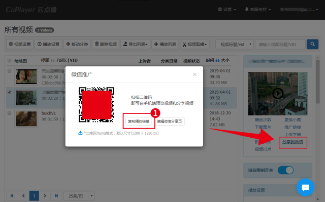The height and width of the screenshot is (202, 325).
Task: Click the buickV1 title text
Action: [49, 113]
